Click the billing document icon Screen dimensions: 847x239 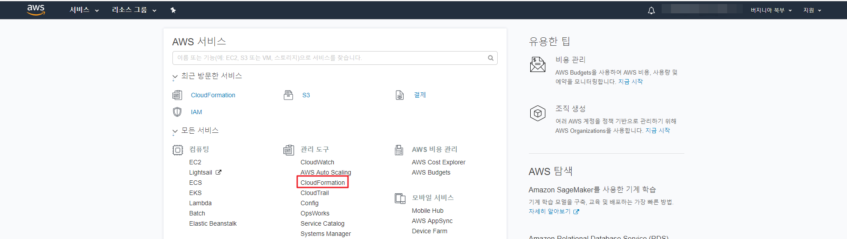400,95
